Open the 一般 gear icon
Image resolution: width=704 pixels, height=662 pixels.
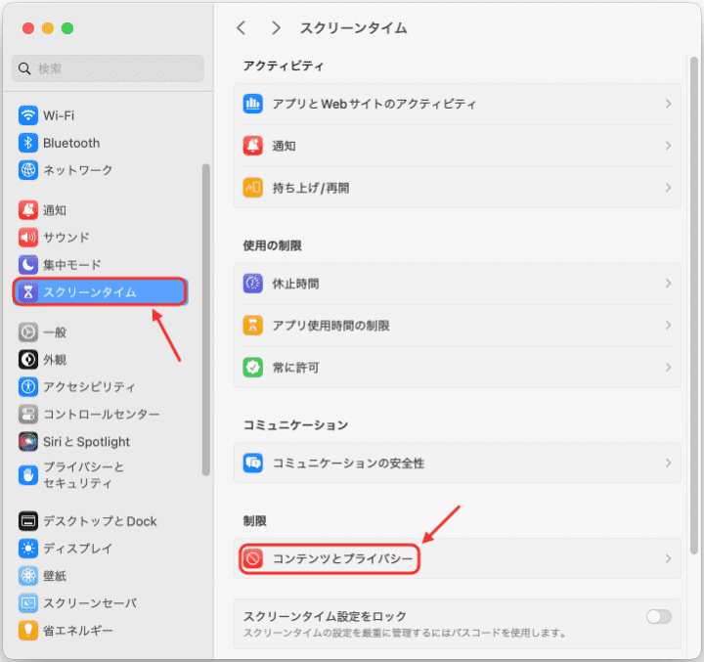click(27, 331)
